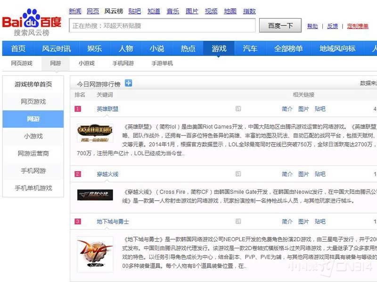Open the 英雄联盟 keyword link
This screenshot has width=377, height=282.
tap(107, 109)
